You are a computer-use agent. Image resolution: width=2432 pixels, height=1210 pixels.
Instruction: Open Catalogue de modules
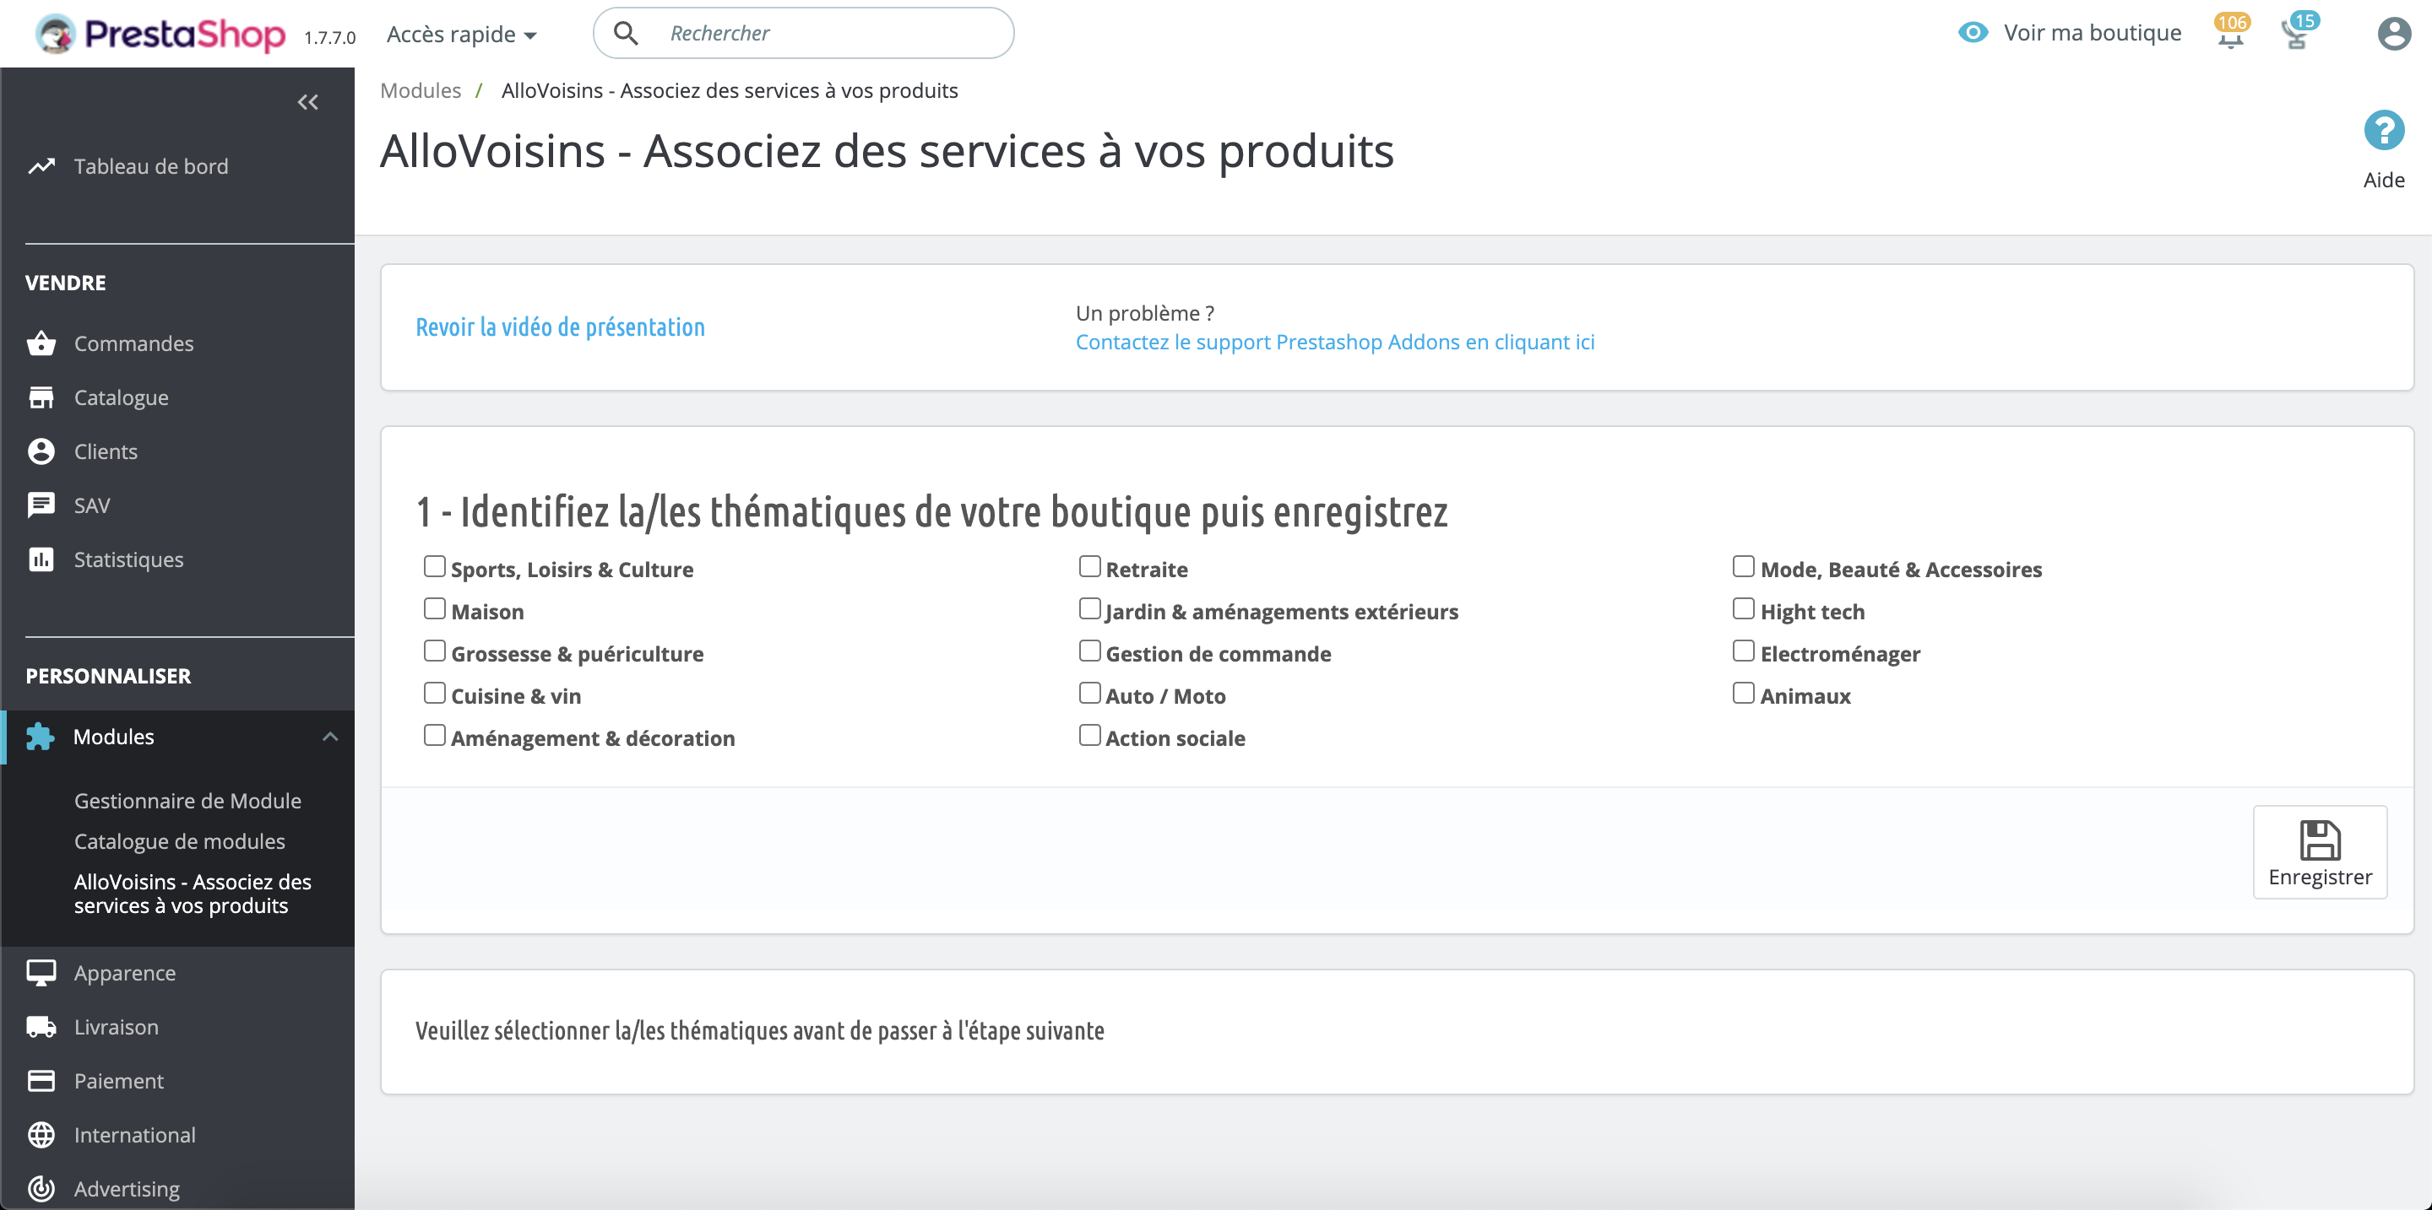pos(179,840)
